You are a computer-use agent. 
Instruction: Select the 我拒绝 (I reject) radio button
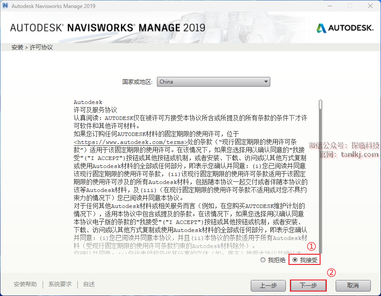point(263,260)
